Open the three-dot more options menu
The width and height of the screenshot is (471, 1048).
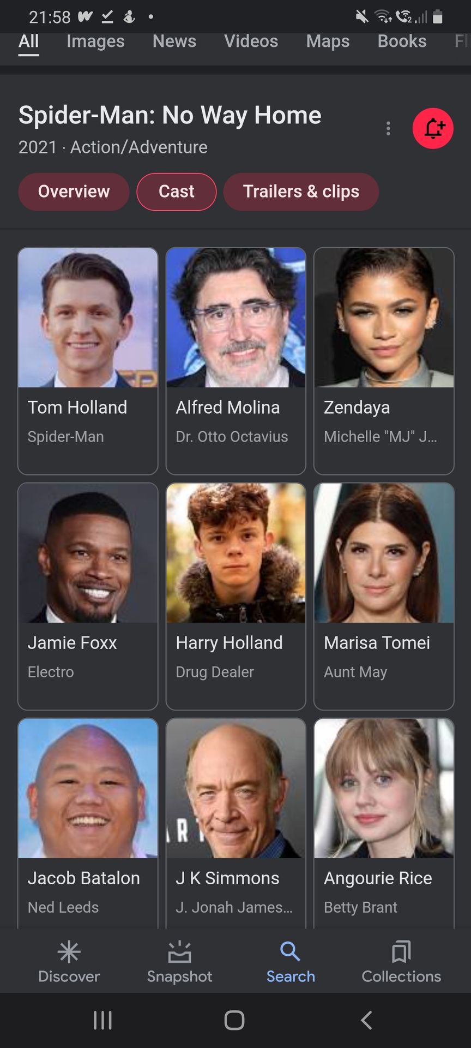388,128
